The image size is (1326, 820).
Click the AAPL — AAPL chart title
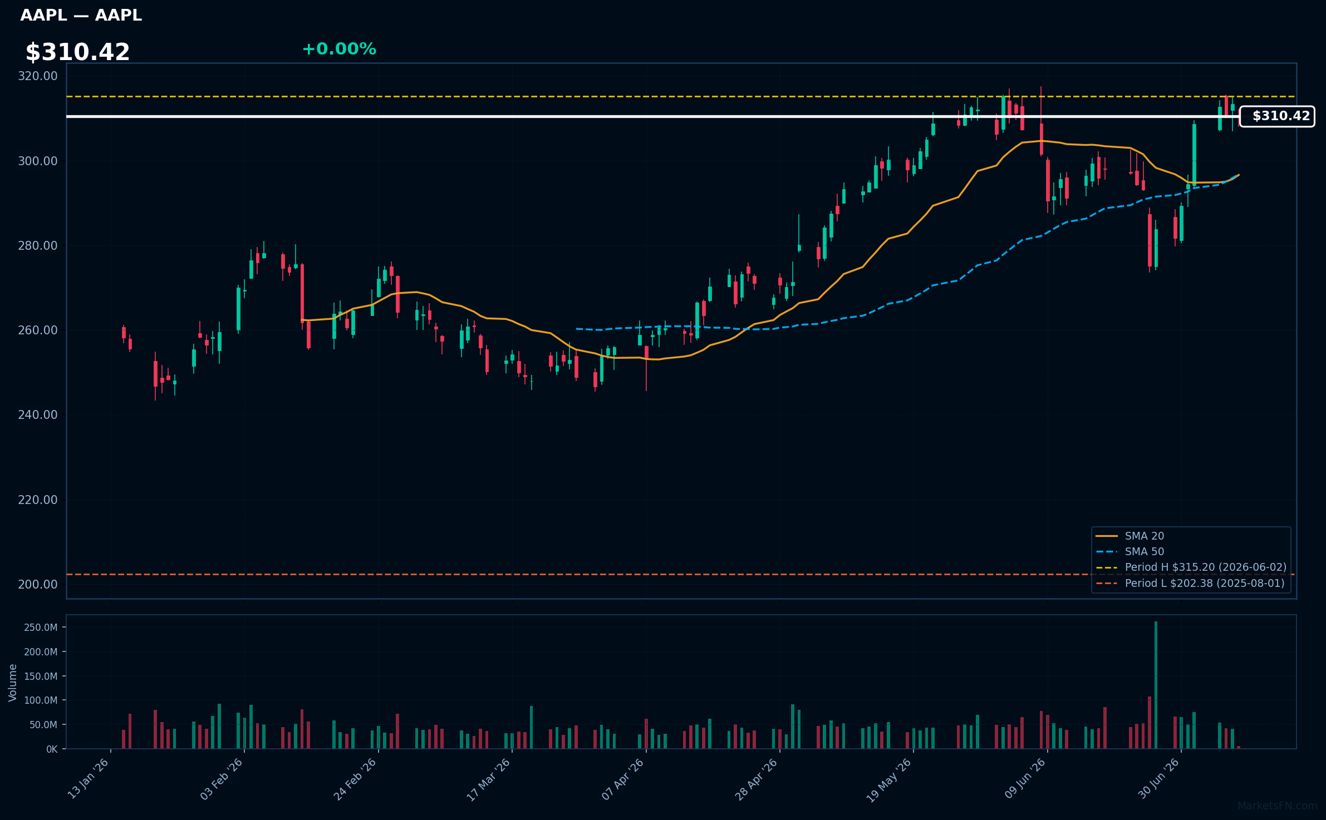(81, 15)
